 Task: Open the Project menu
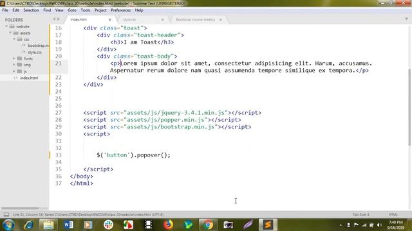(100, 10)
